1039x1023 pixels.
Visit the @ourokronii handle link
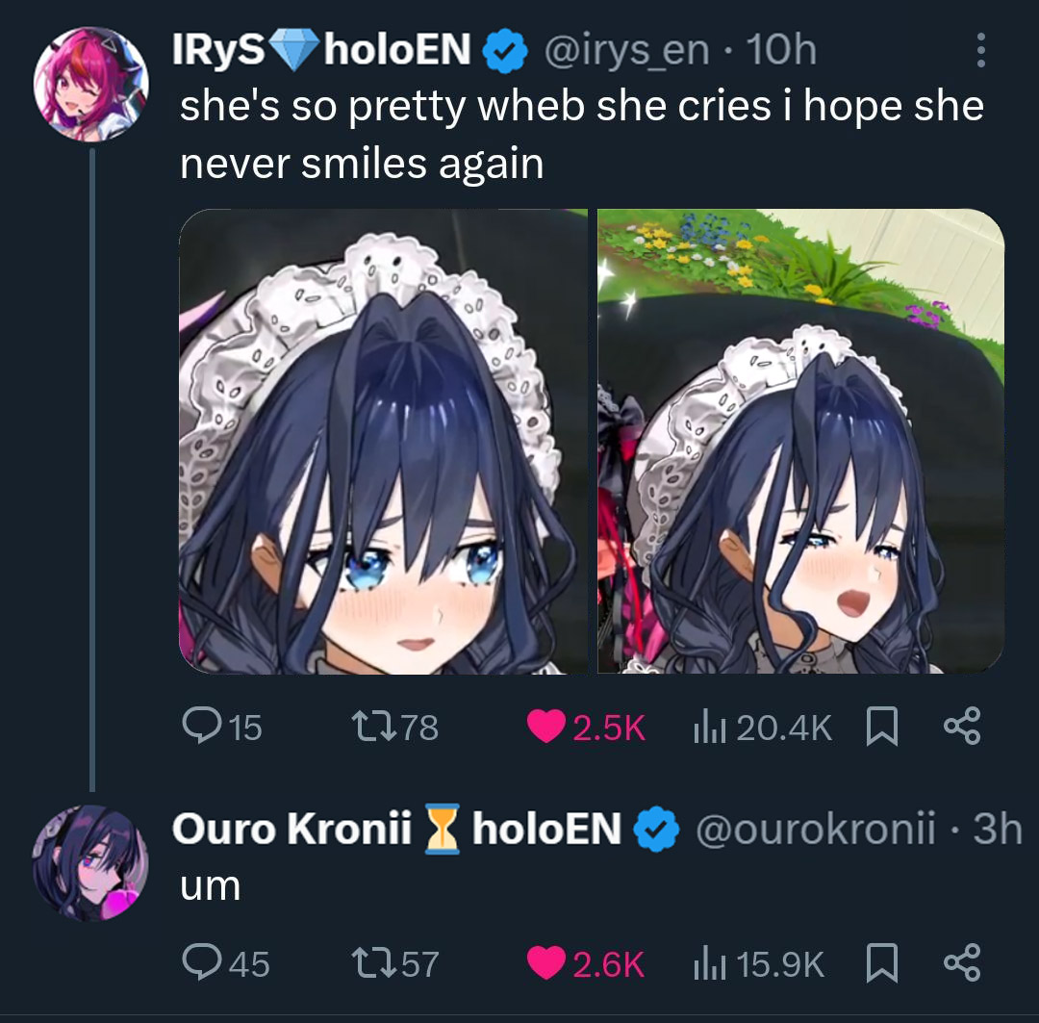tap(815, 829)
